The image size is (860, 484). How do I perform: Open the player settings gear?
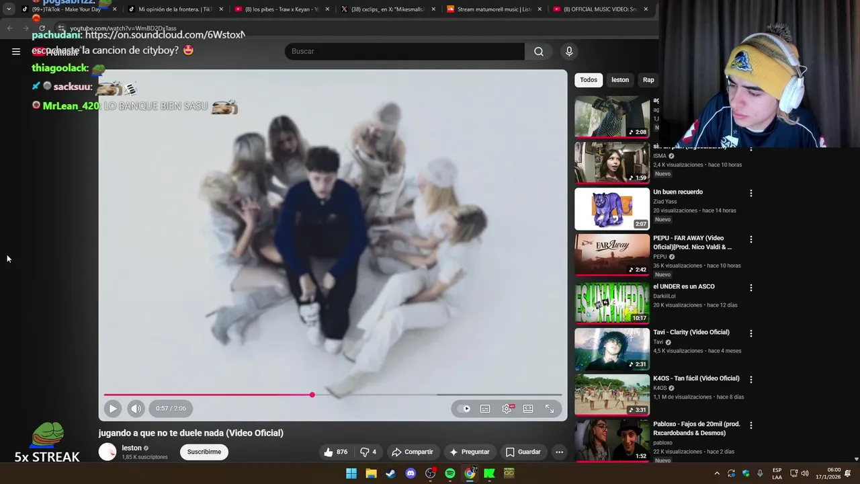pyautogui.click(x=507, y=408)
